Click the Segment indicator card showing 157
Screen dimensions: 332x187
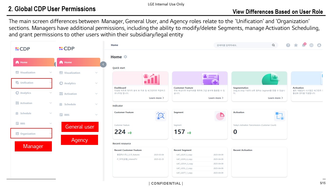click(200, 124)
